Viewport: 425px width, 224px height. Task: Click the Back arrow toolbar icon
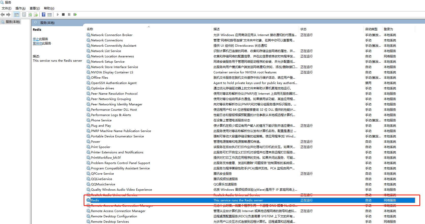(3, 14)
